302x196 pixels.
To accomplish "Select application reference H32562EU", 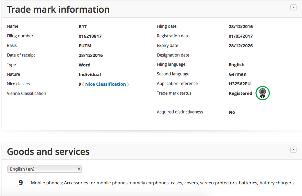I will coord(240,84).
